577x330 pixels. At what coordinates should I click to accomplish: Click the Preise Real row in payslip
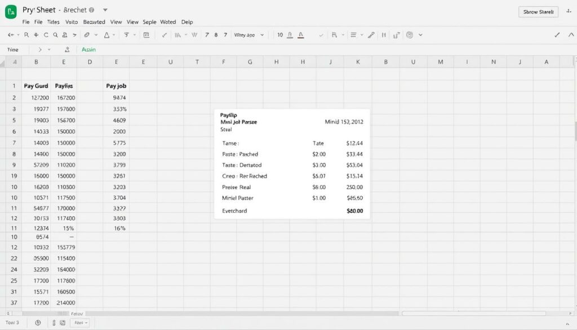point(292,187)
